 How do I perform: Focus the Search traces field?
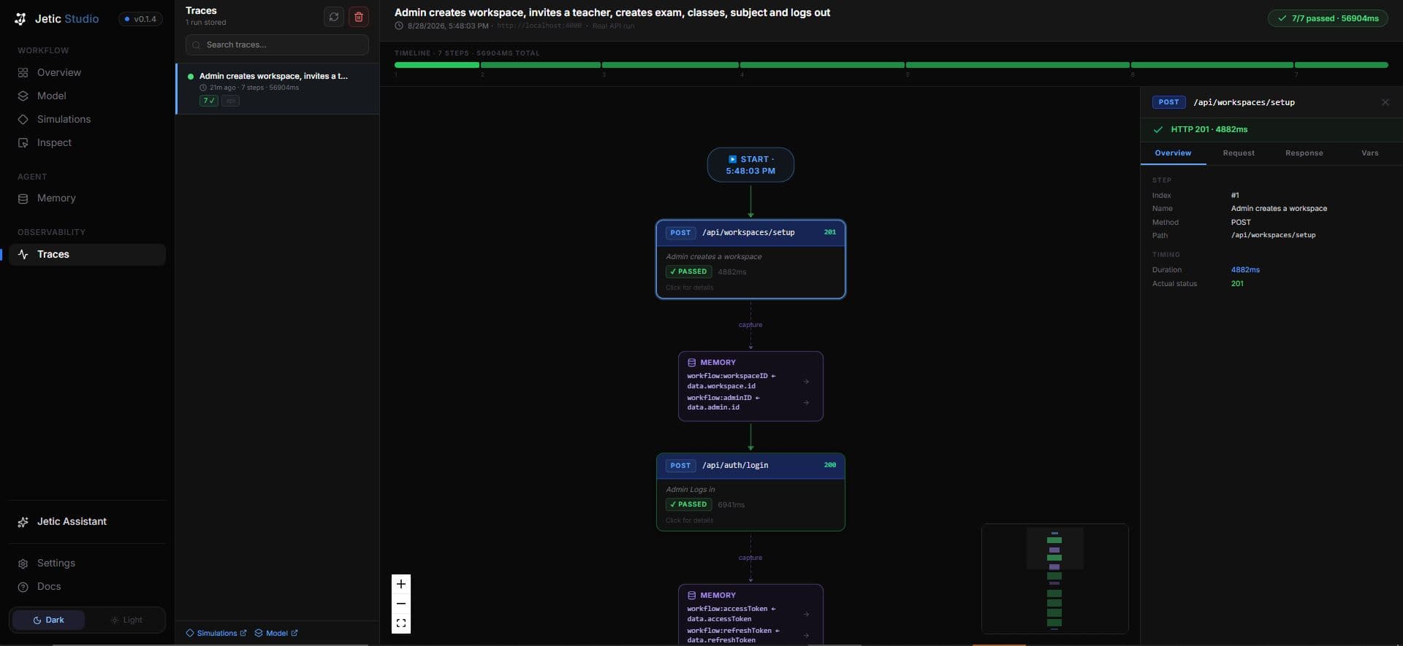277,45
